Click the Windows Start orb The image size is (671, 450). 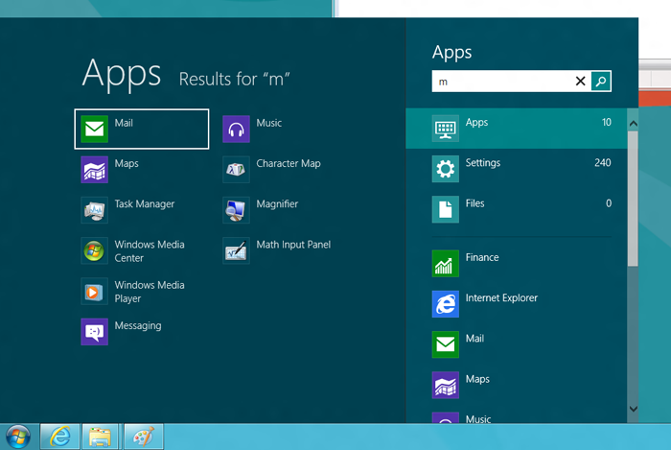tap(17, 437)
